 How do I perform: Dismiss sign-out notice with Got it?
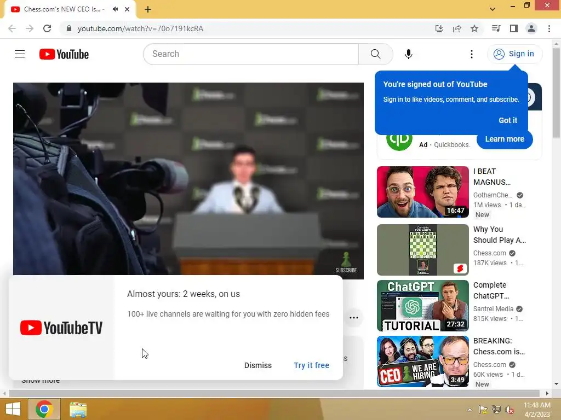(x=508, y=120)
